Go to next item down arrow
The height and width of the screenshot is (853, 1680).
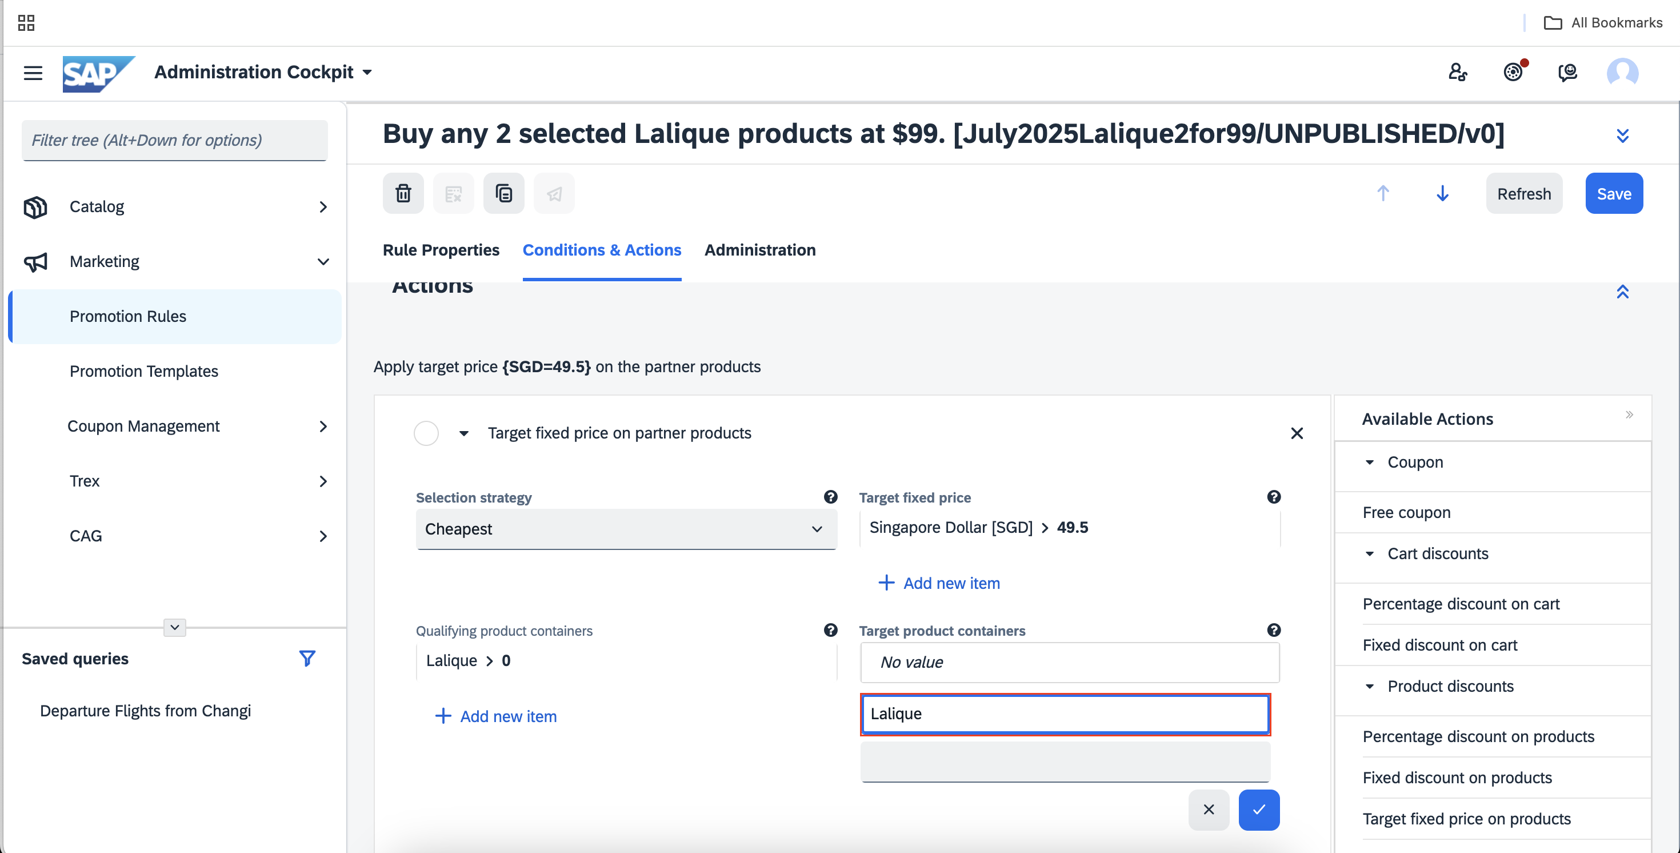1442,193
